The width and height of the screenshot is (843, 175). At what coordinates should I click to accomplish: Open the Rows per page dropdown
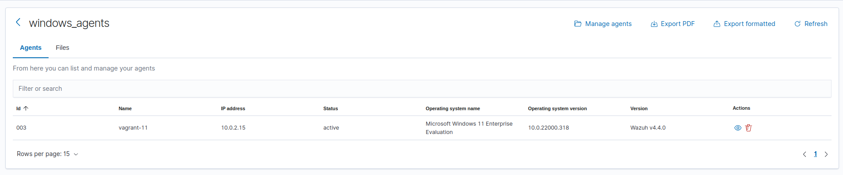pos(48,154)
